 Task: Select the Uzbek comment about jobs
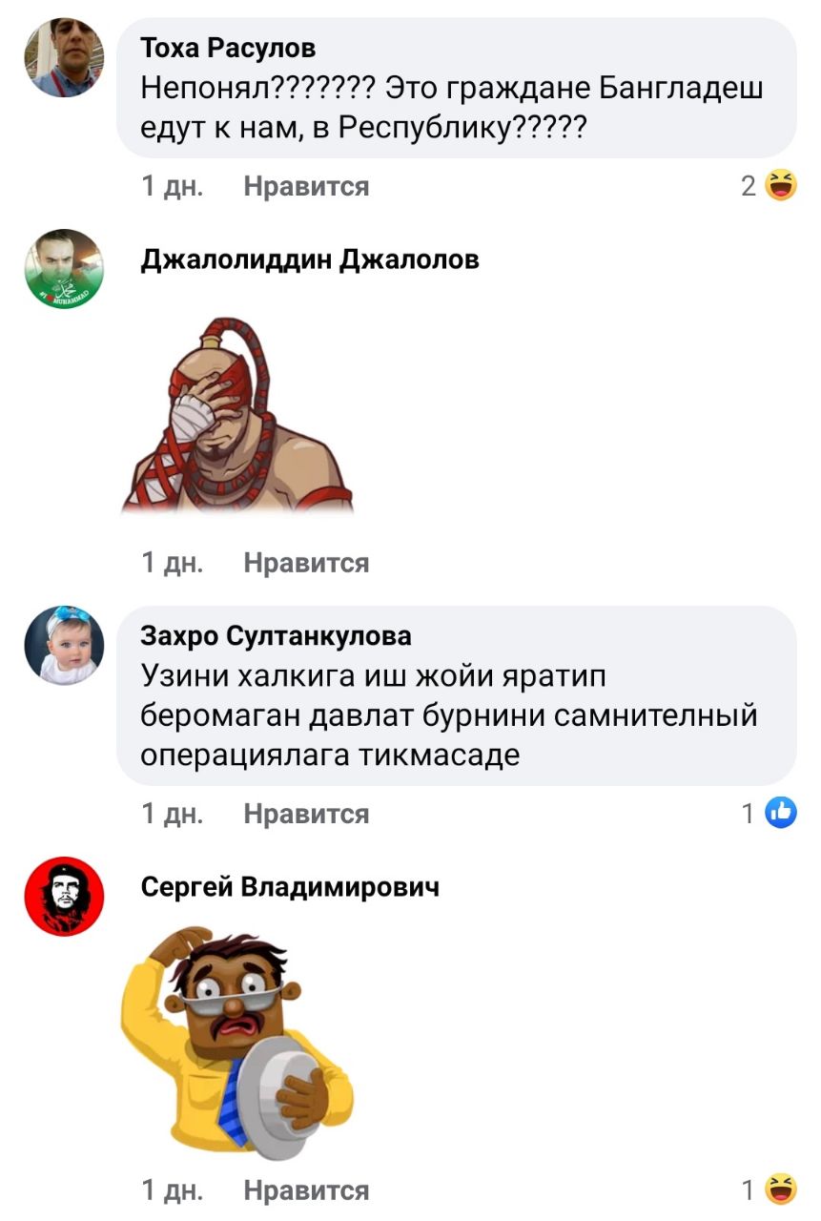click(x=448, y=715)
